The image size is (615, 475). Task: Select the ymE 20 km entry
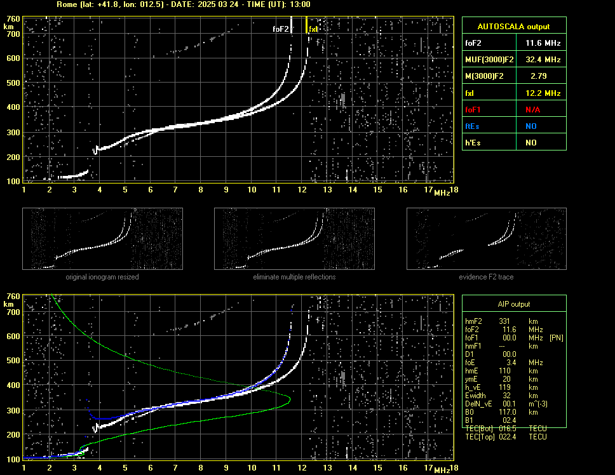501,379
